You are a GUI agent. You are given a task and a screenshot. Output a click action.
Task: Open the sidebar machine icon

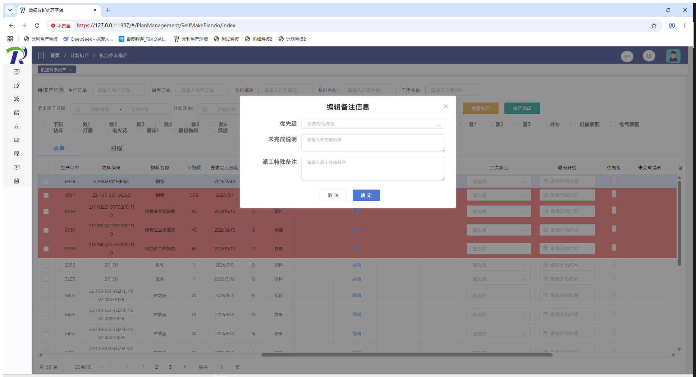[x=17, y=140]
